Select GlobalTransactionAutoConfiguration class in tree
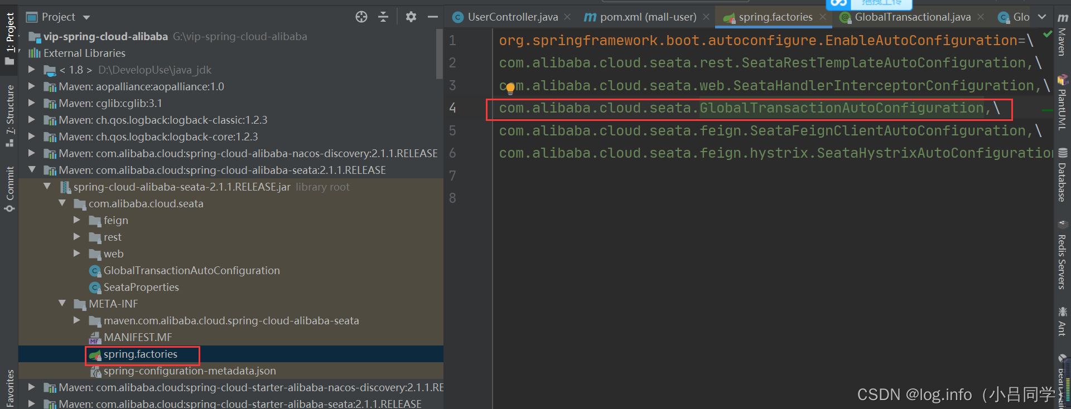 click(191, 270)
